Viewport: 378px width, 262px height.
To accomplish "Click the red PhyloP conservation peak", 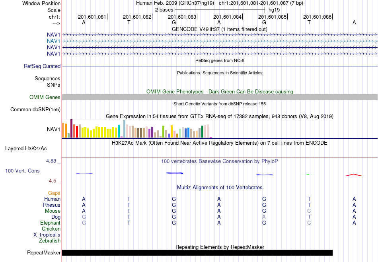I will [x=354, y=175].
